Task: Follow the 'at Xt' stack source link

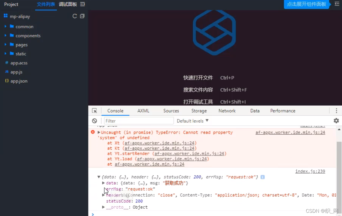Action: pos(159,143)
